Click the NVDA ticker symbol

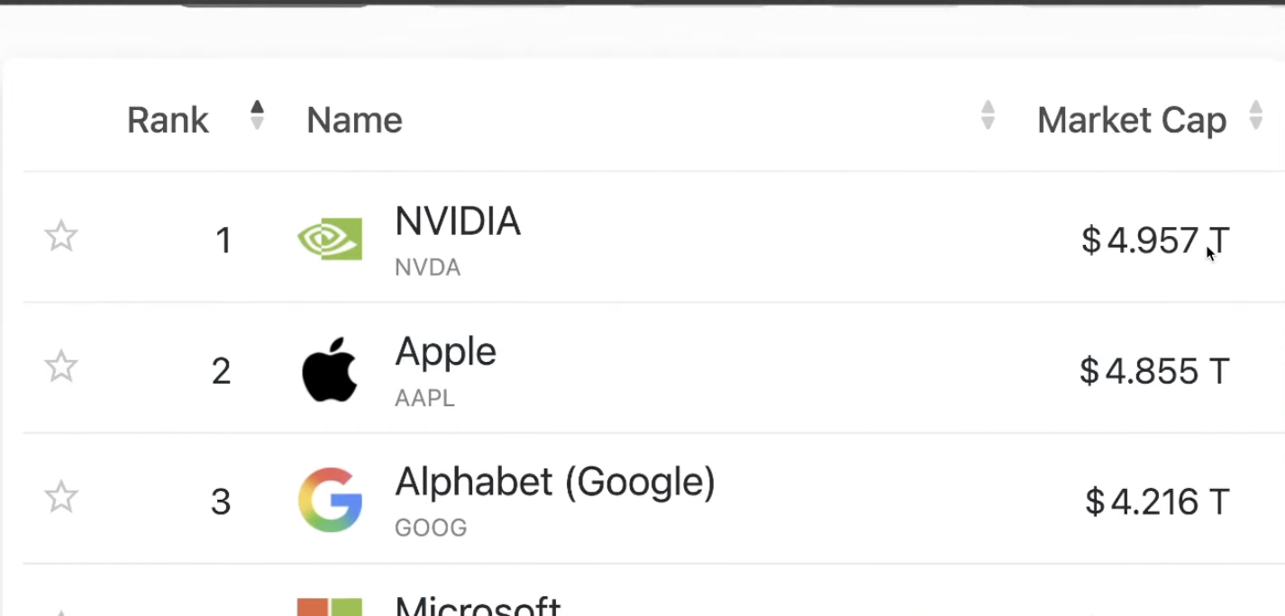[x=427, y=267]
